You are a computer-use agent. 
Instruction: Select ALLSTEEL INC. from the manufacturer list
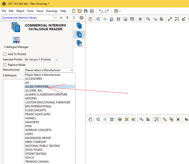(50, 91)
